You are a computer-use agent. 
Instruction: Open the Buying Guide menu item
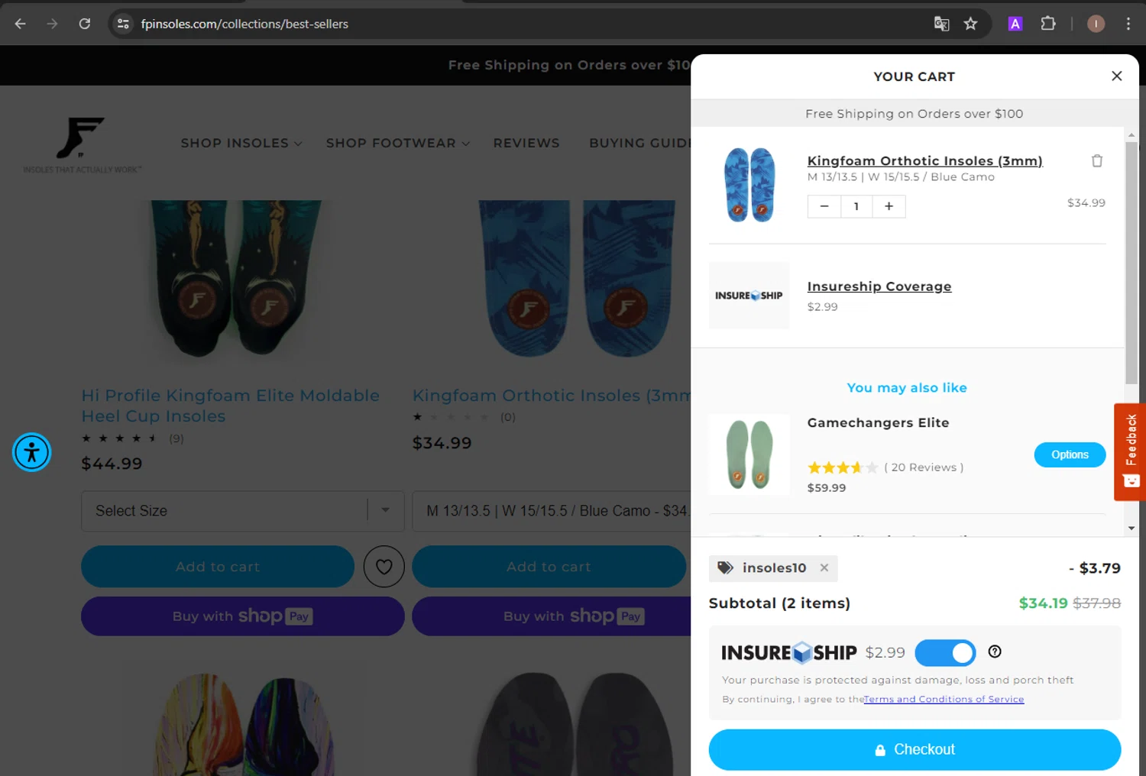(640, 143)
